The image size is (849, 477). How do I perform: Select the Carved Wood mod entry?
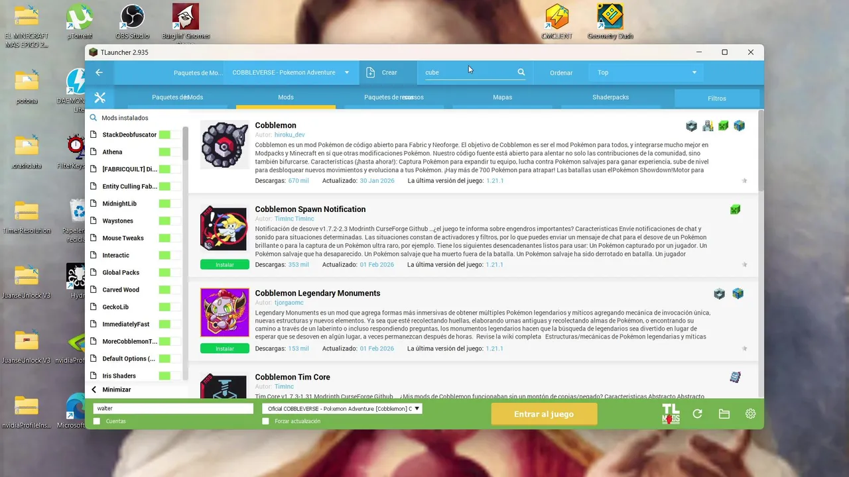(121, 290)
